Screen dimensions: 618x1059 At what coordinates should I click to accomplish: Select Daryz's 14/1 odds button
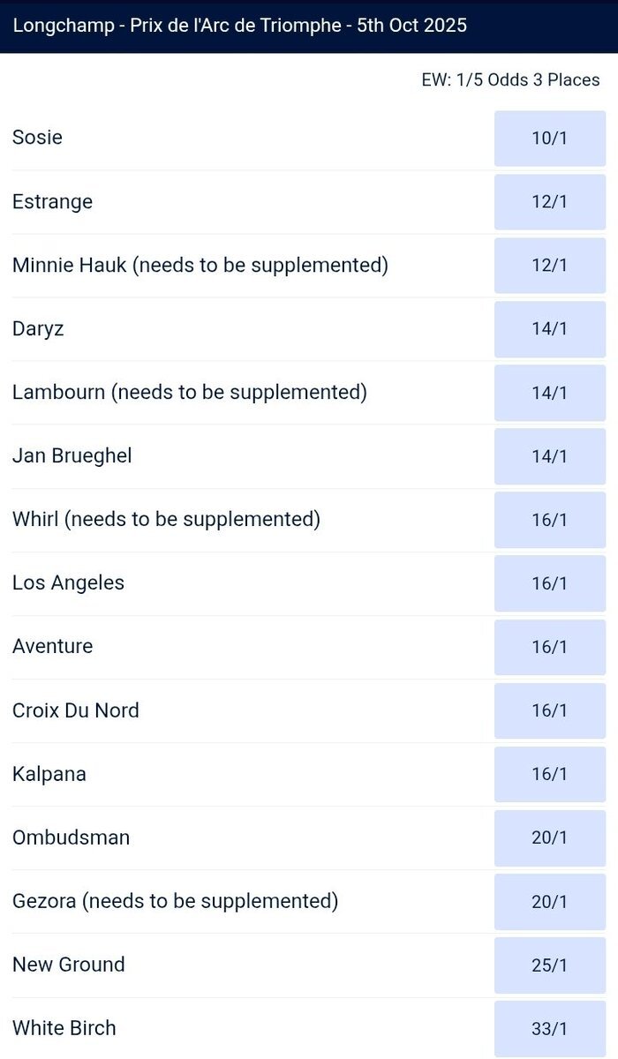point(550,329)
